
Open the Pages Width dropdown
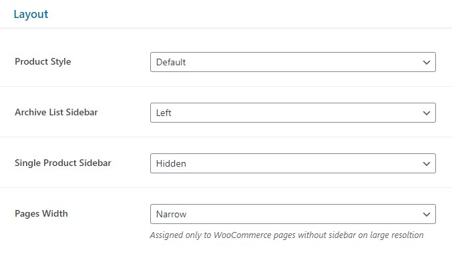[x=293, y=214]
